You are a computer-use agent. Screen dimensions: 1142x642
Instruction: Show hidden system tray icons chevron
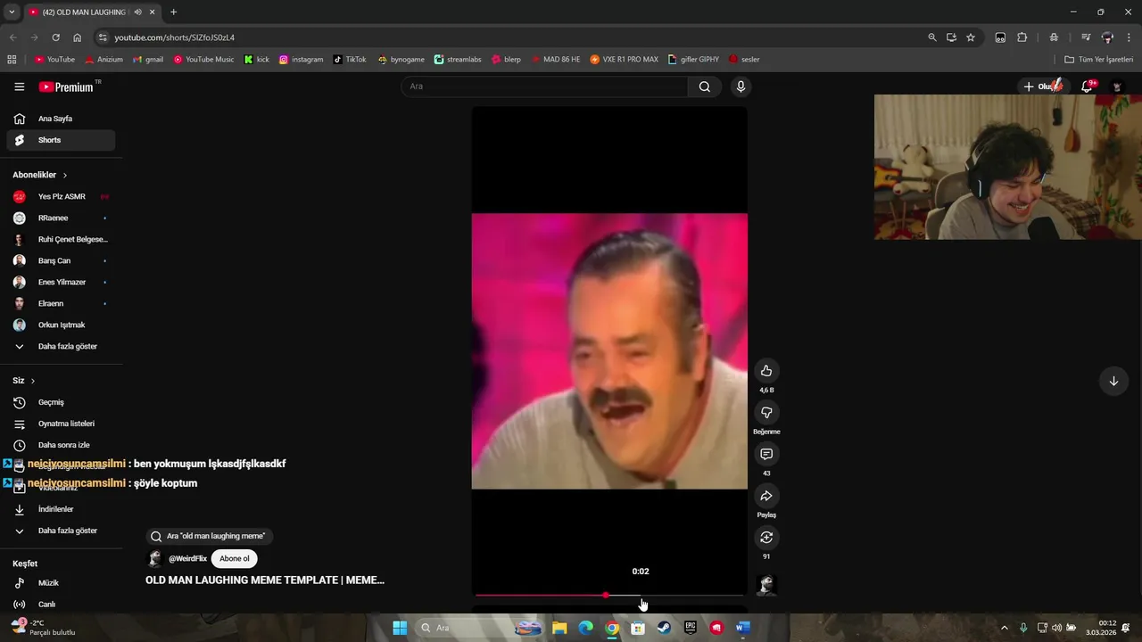1005,628
